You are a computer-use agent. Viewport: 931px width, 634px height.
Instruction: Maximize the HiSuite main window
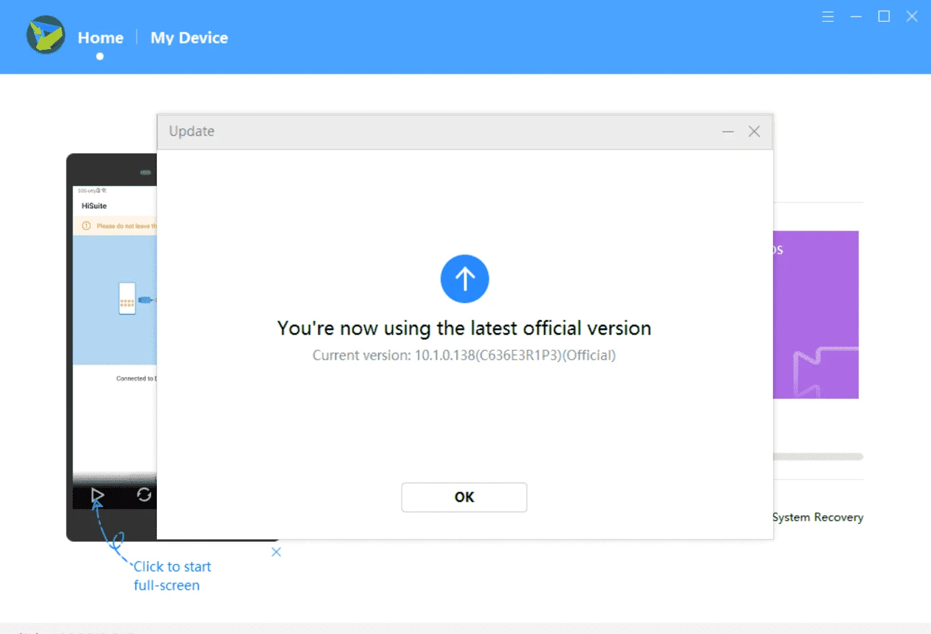tap(884, 17)
